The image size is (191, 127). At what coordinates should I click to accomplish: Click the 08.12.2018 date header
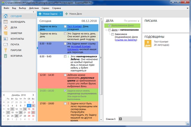click(89, 21)
